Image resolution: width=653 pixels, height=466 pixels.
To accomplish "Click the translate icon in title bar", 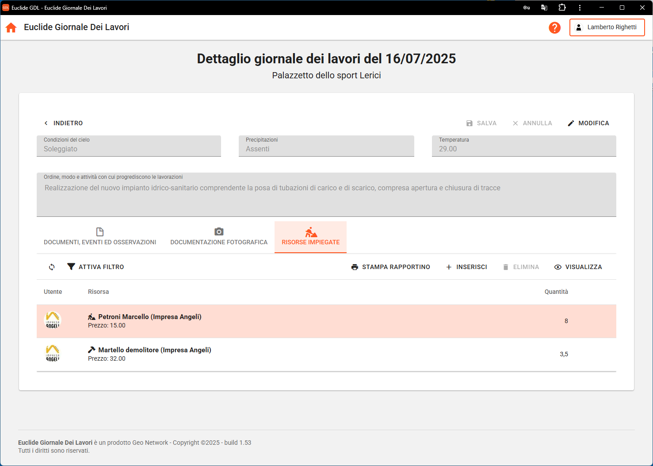I will (x=544, y=8).
